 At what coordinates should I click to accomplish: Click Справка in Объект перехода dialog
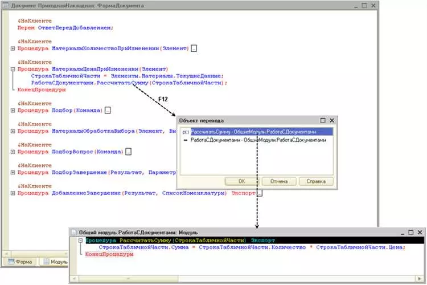pyautogui.click(x=316, y=181)
